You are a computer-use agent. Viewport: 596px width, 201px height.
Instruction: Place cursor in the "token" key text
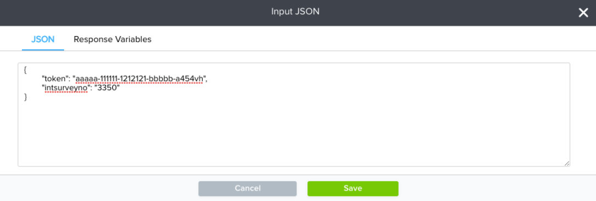[55, 79]
